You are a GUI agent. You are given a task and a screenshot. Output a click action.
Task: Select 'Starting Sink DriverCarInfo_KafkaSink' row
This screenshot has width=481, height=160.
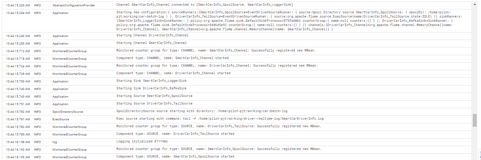click(x=237, y=89)
